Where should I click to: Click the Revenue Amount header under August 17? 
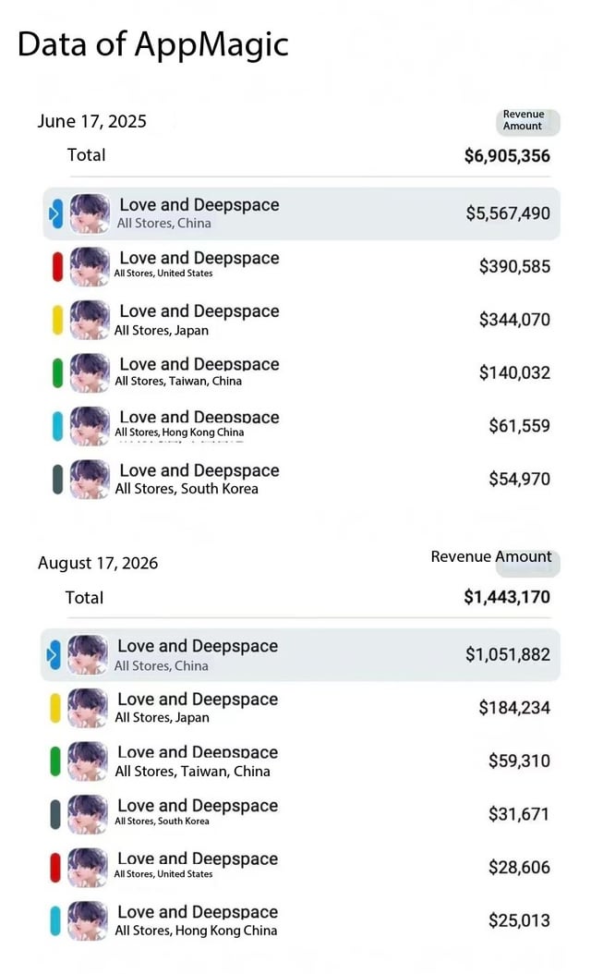click(x=491, y=556)
